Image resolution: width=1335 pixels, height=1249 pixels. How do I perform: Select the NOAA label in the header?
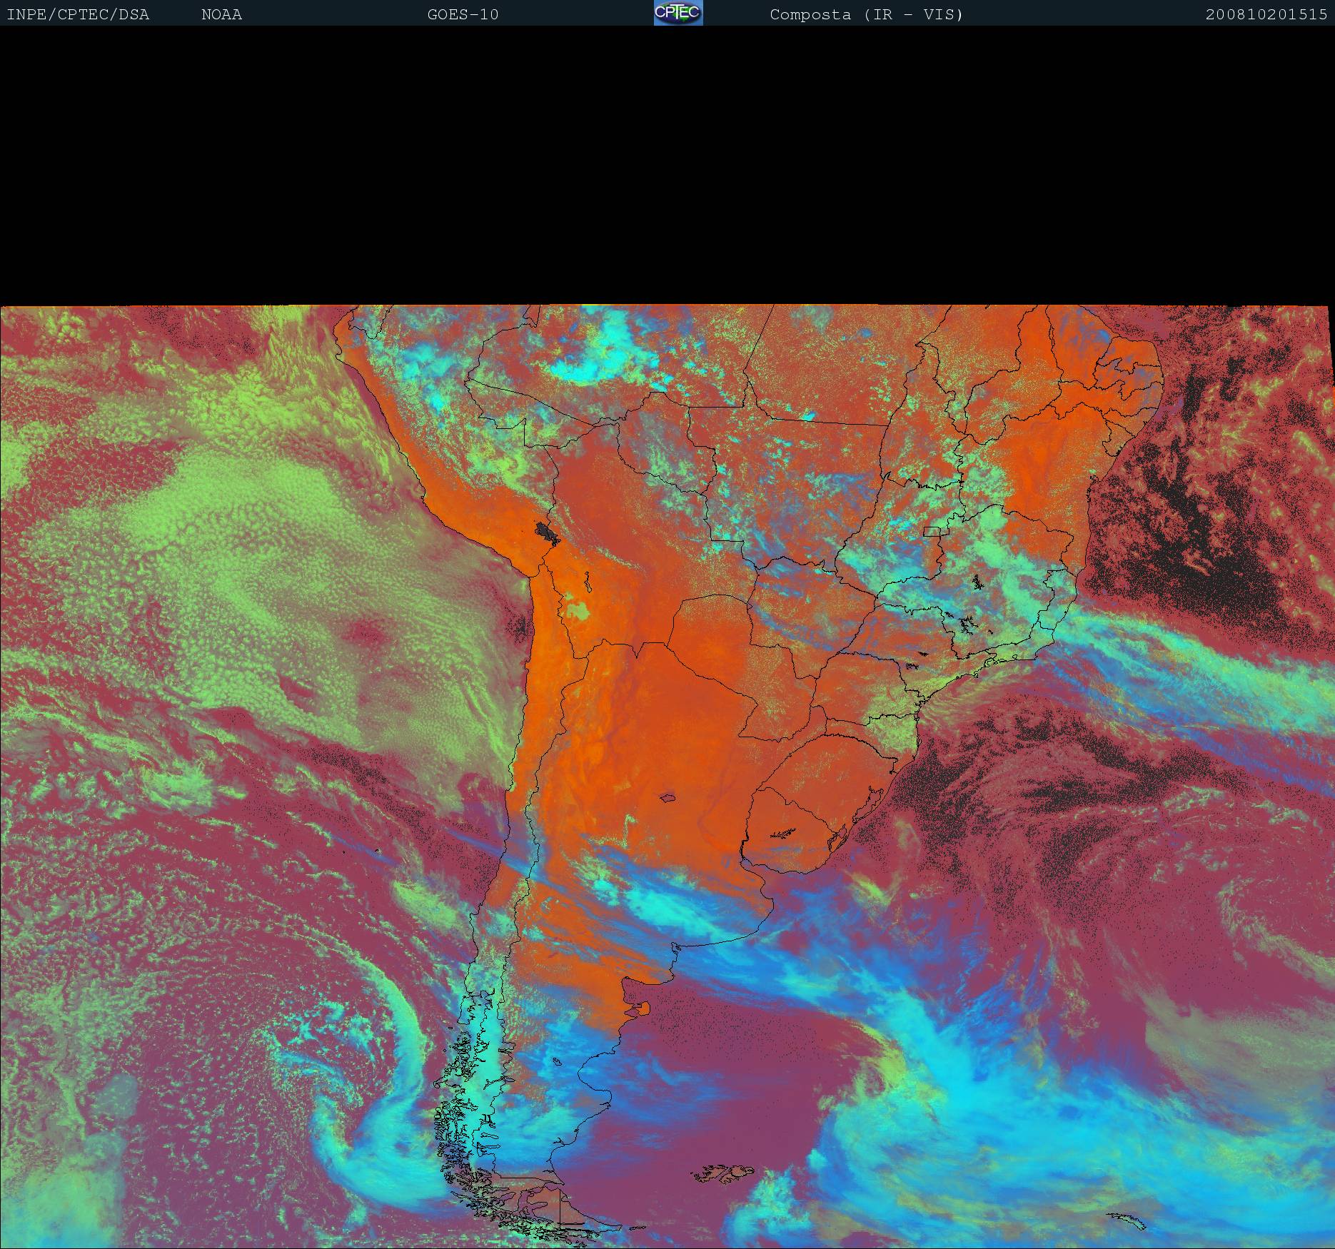[221, 15]
